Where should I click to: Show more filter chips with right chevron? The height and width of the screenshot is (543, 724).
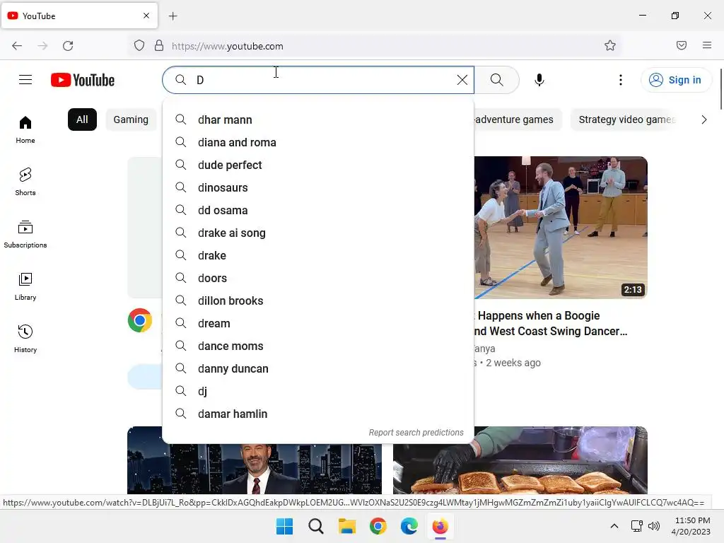coord(703,119)
